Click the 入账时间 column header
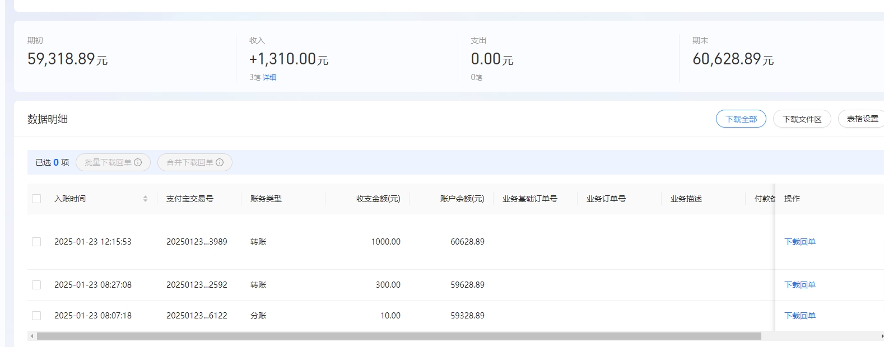This screenshot has height=347, width=884. (70, 199)
